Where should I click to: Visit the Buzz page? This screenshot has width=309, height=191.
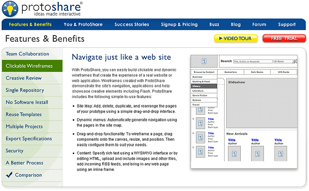[214, 25]
